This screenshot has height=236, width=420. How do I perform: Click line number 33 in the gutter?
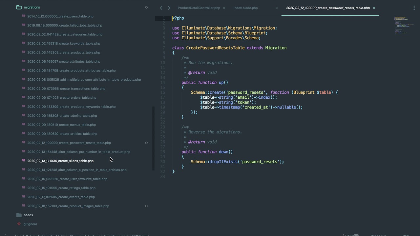[x=163, y=177]
